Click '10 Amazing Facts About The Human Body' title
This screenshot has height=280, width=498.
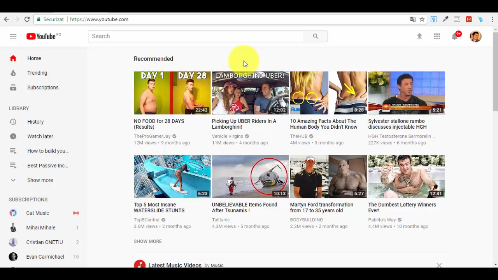324,124
